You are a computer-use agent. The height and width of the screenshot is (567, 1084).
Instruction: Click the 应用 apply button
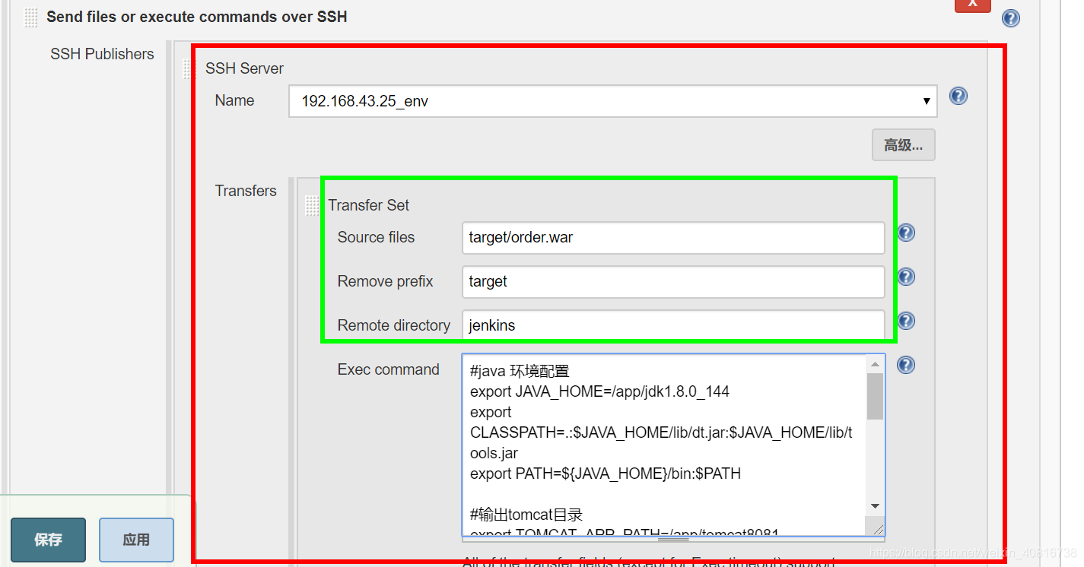click(x=136, y=540)
